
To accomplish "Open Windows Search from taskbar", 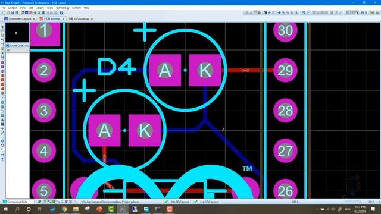I will tap(17, 209).
